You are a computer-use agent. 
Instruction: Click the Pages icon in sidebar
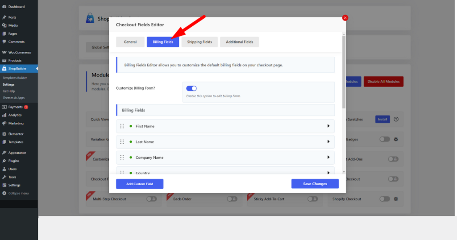tap(4, 33)
